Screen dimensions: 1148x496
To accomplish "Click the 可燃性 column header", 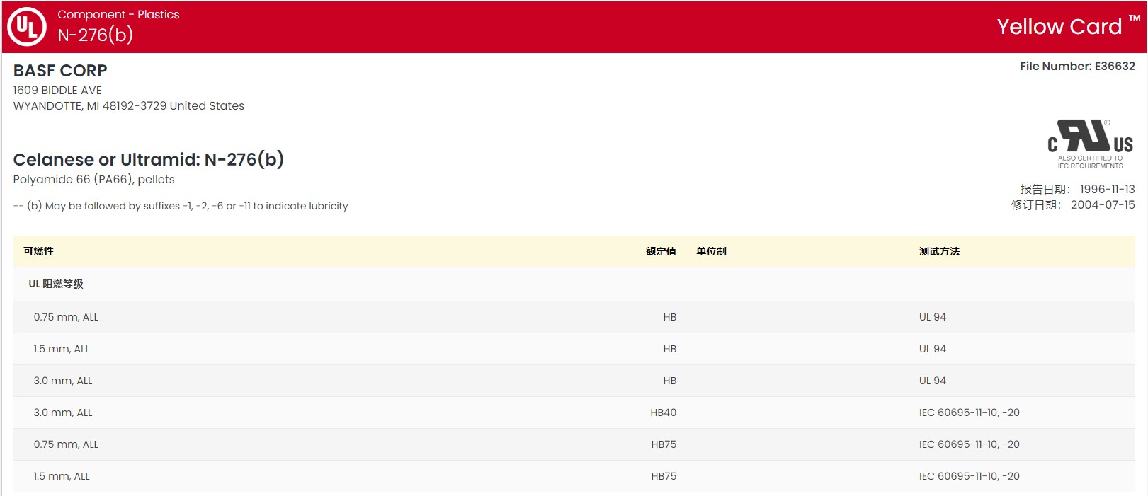I will click(38, 251).
